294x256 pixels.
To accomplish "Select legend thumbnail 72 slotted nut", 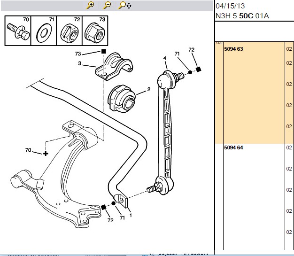I will pyautogui.click(x=70, y=31).
